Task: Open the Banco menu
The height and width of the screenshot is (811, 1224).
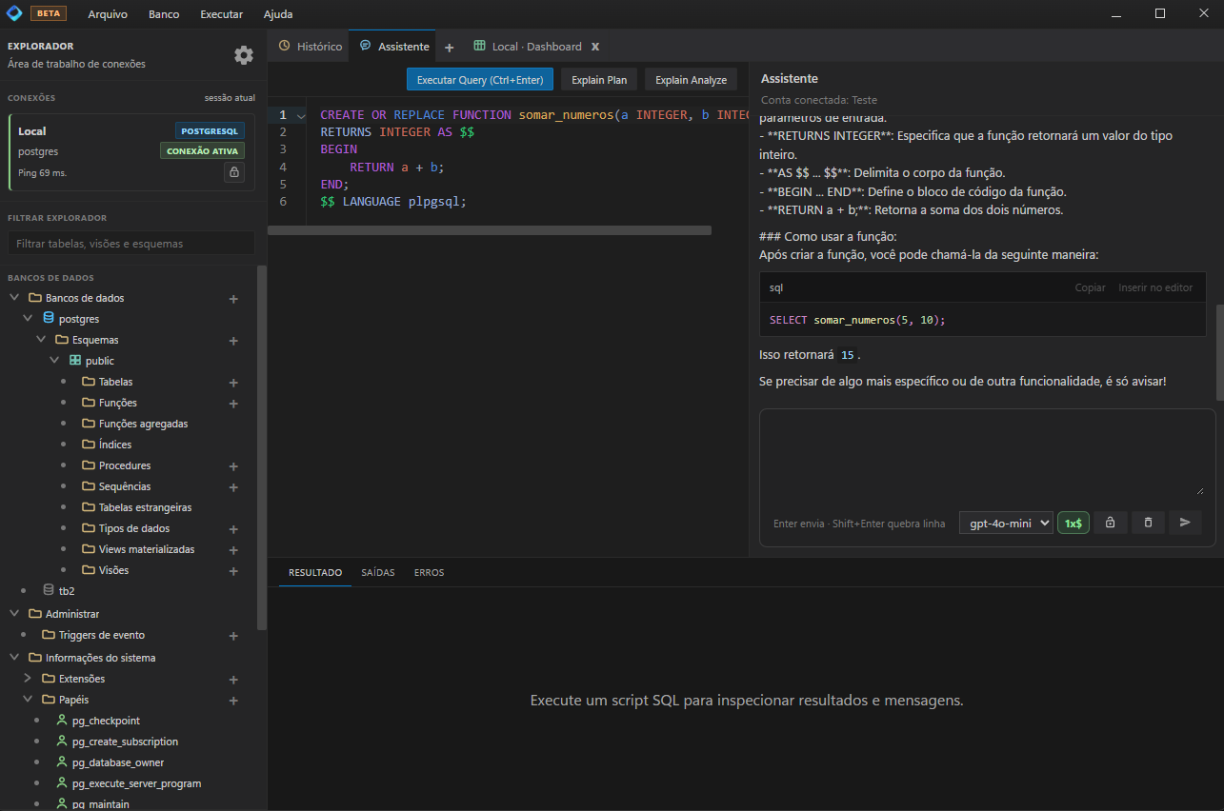Action: tap(163, 13)
